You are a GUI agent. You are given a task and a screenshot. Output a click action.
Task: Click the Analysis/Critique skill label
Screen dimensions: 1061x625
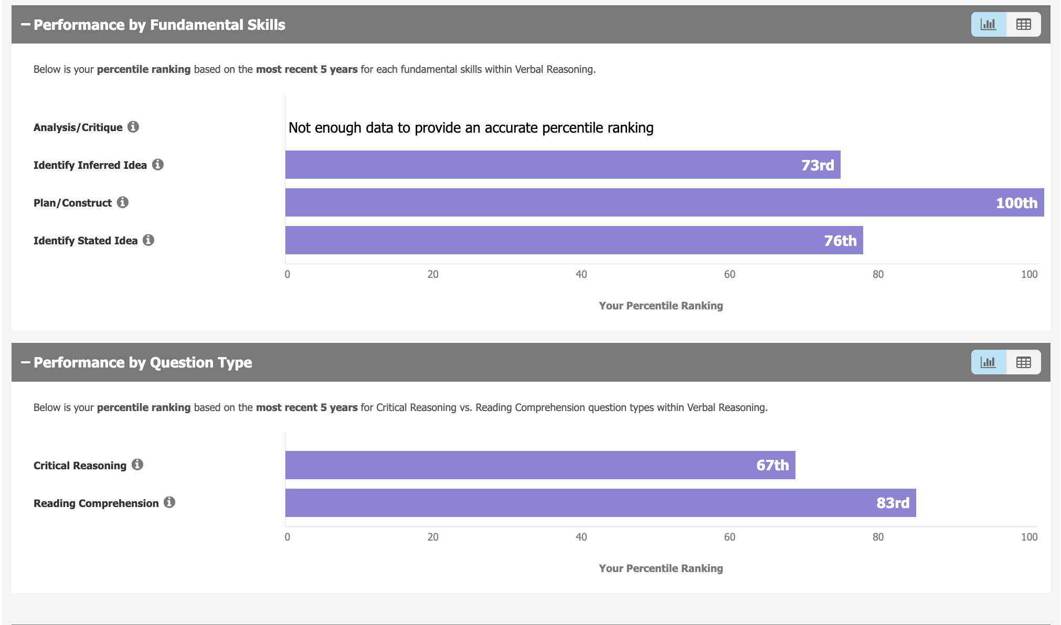click(78, 127)
